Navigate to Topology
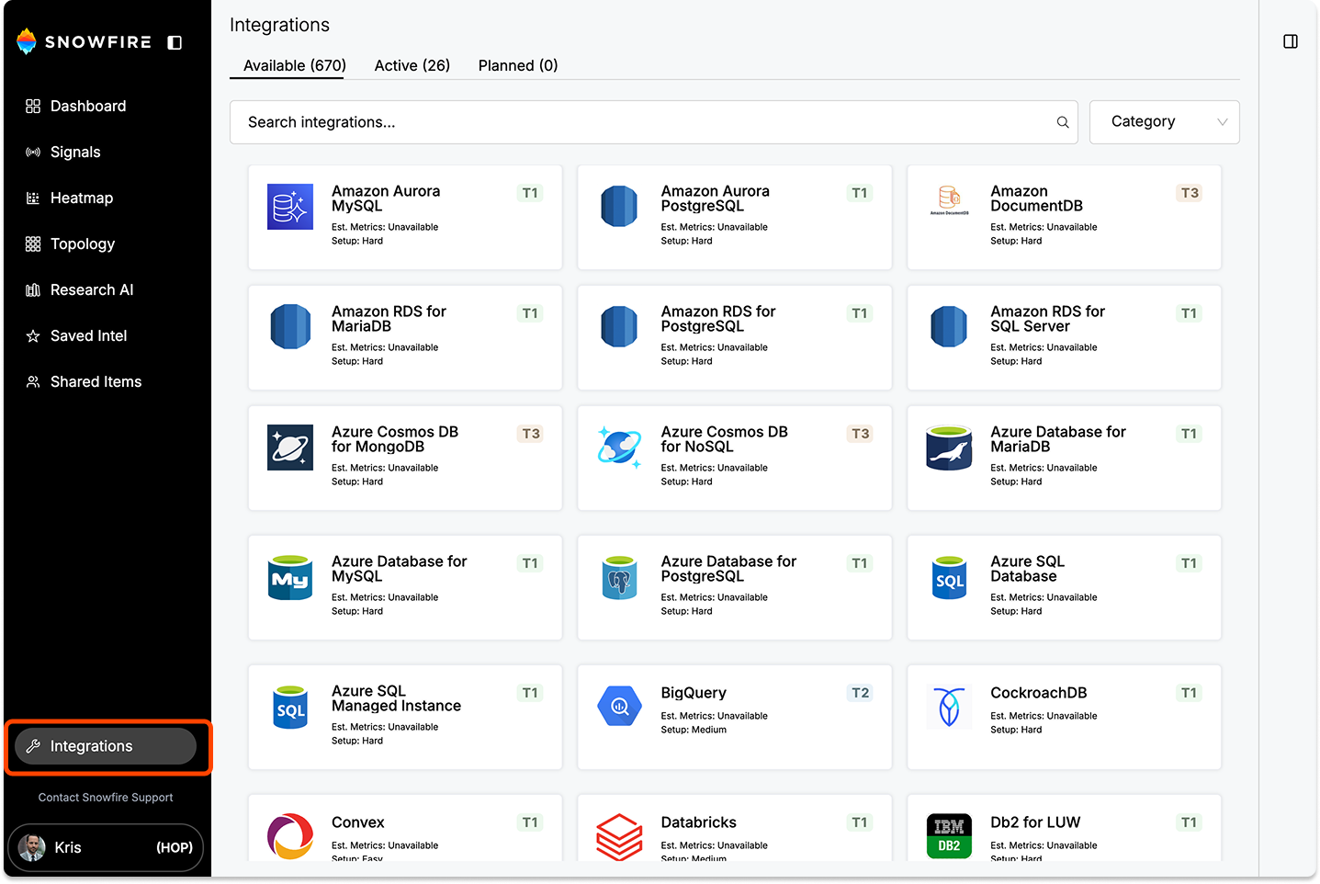Screen dimensions: 1320x884 click(x=83, y=244)
